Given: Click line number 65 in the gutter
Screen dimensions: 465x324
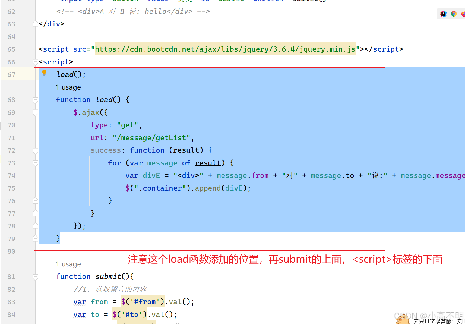Looking at the screenshot, I should click(11, 49).
